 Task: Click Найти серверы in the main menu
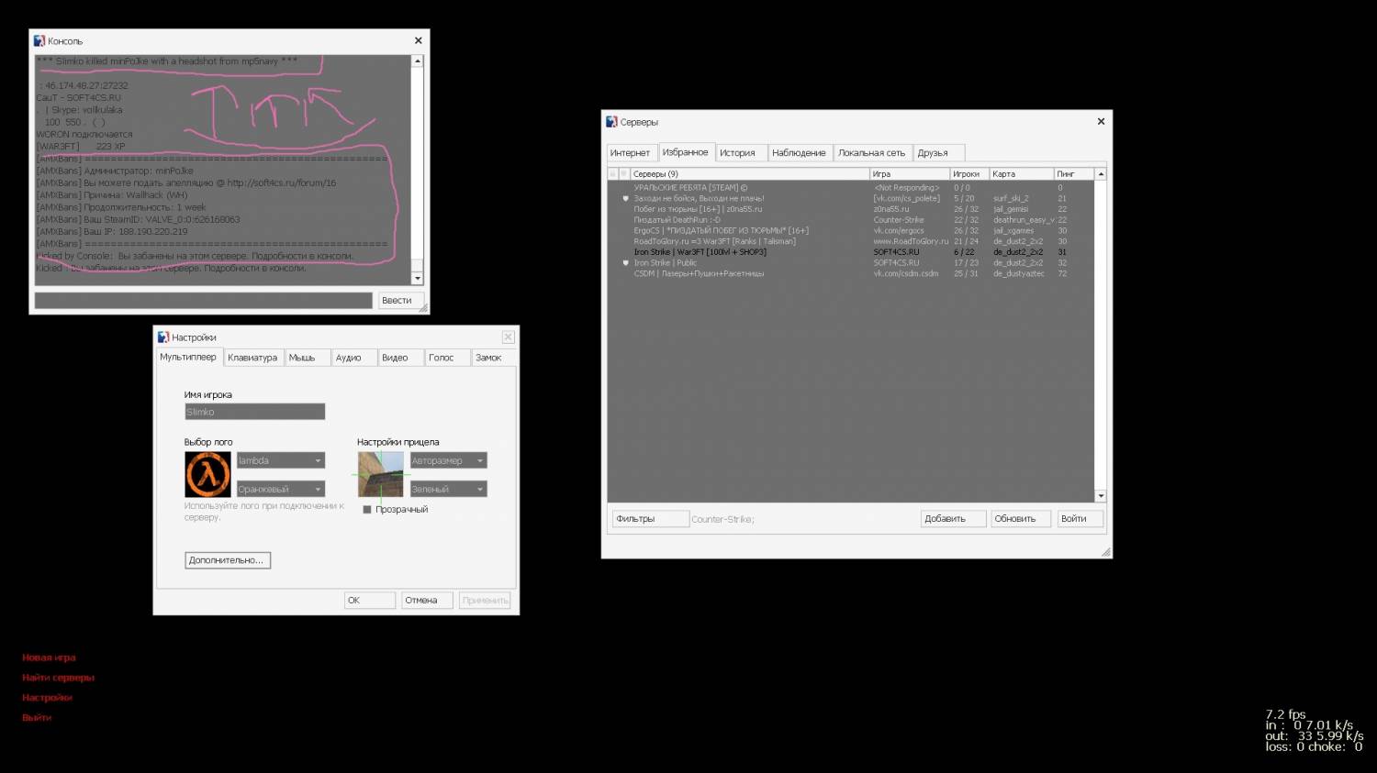[58, 678]
